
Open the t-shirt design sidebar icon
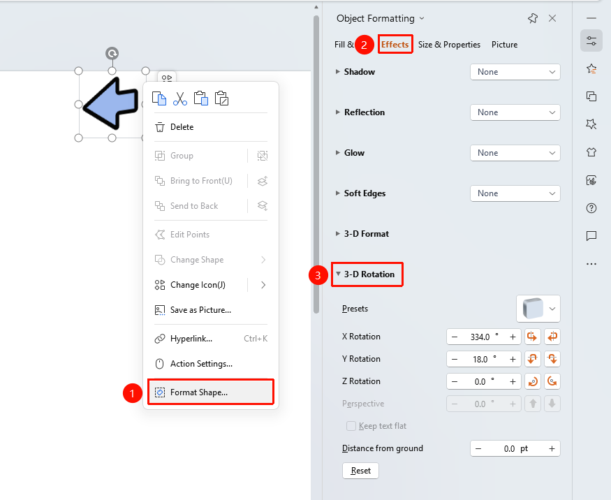(x=591, y=152)
